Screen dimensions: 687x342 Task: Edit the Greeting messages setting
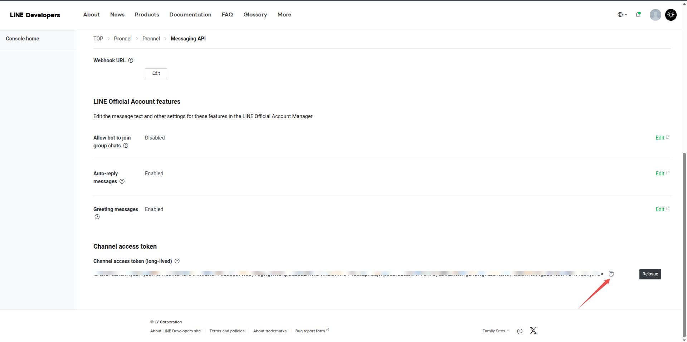click(662, 209)
